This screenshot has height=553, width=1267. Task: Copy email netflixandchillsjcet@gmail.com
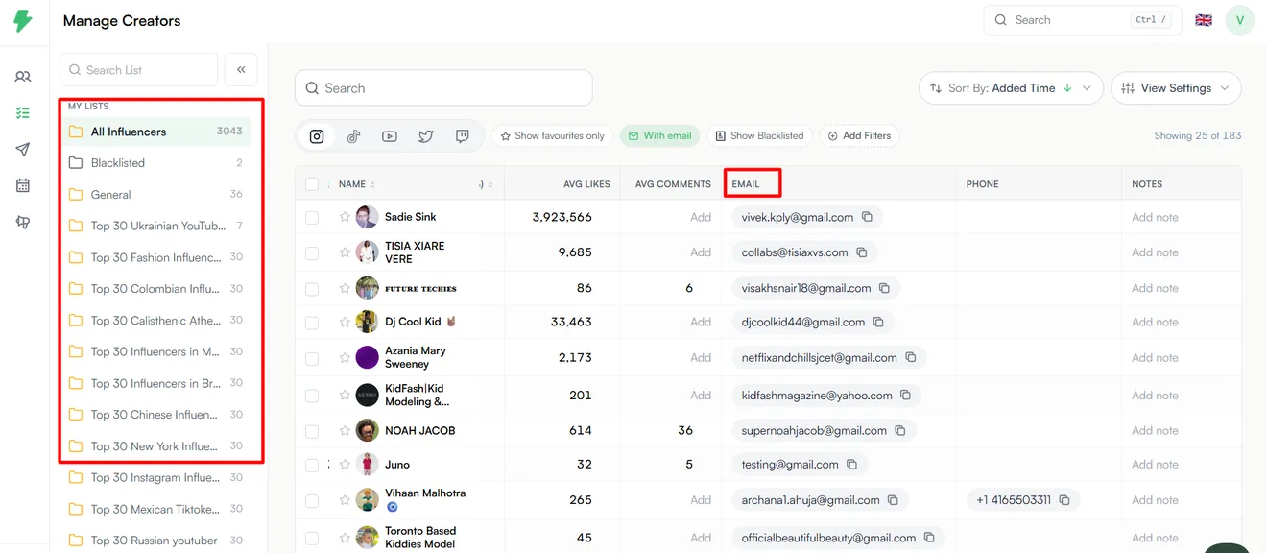tap(911, 357)
